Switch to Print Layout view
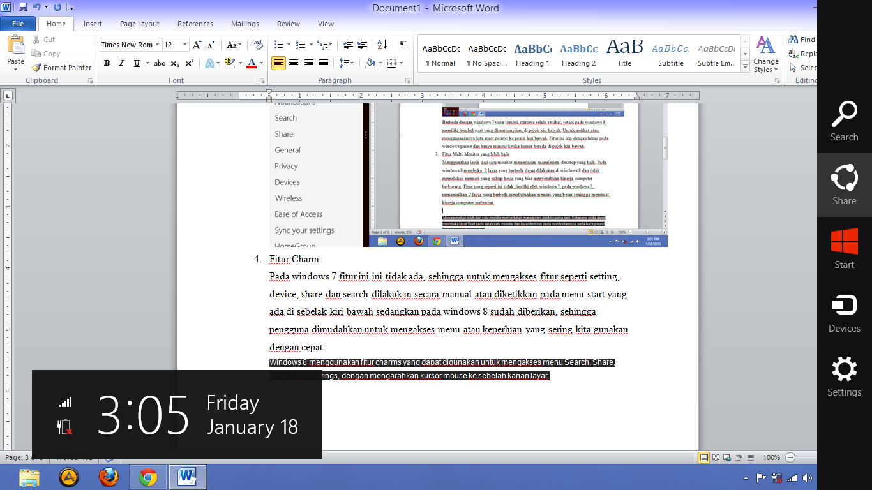This screenshot has width=872, height=490. point(704,457)
